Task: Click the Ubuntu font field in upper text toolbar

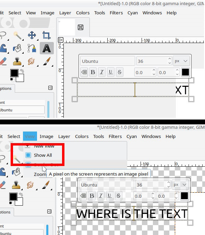Action: pyautogui.click(x=107, y=61)
